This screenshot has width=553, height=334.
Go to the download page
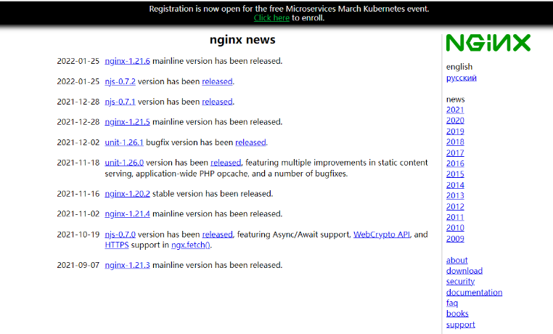(464, 271)
